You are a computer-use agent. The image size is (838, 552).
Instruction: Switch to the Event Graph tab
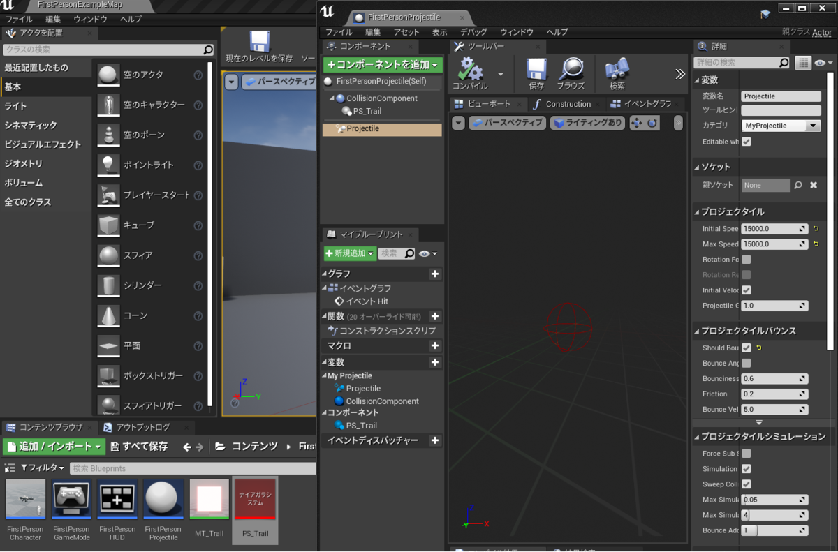point(641,104)
